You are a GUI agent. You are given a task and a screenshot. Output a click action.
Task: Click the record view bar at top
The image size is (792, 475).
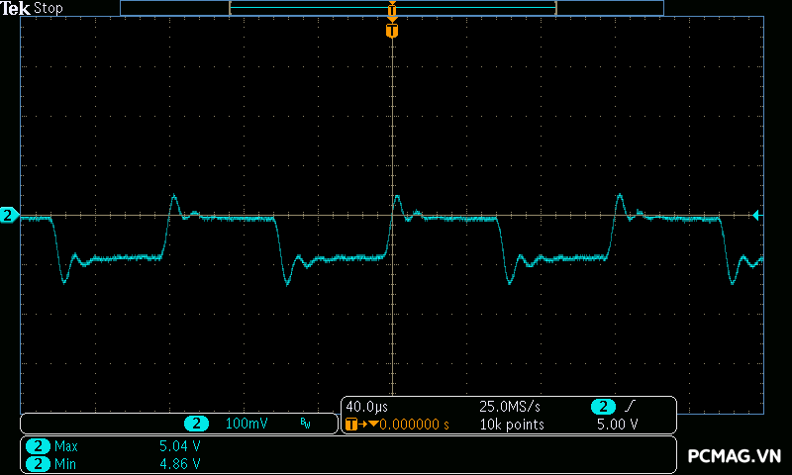click(392, 8)
